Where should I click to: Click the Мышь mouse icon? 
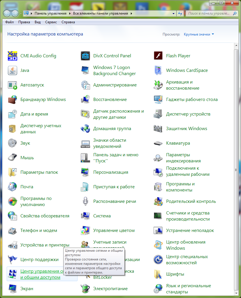[x=12, y=158]
